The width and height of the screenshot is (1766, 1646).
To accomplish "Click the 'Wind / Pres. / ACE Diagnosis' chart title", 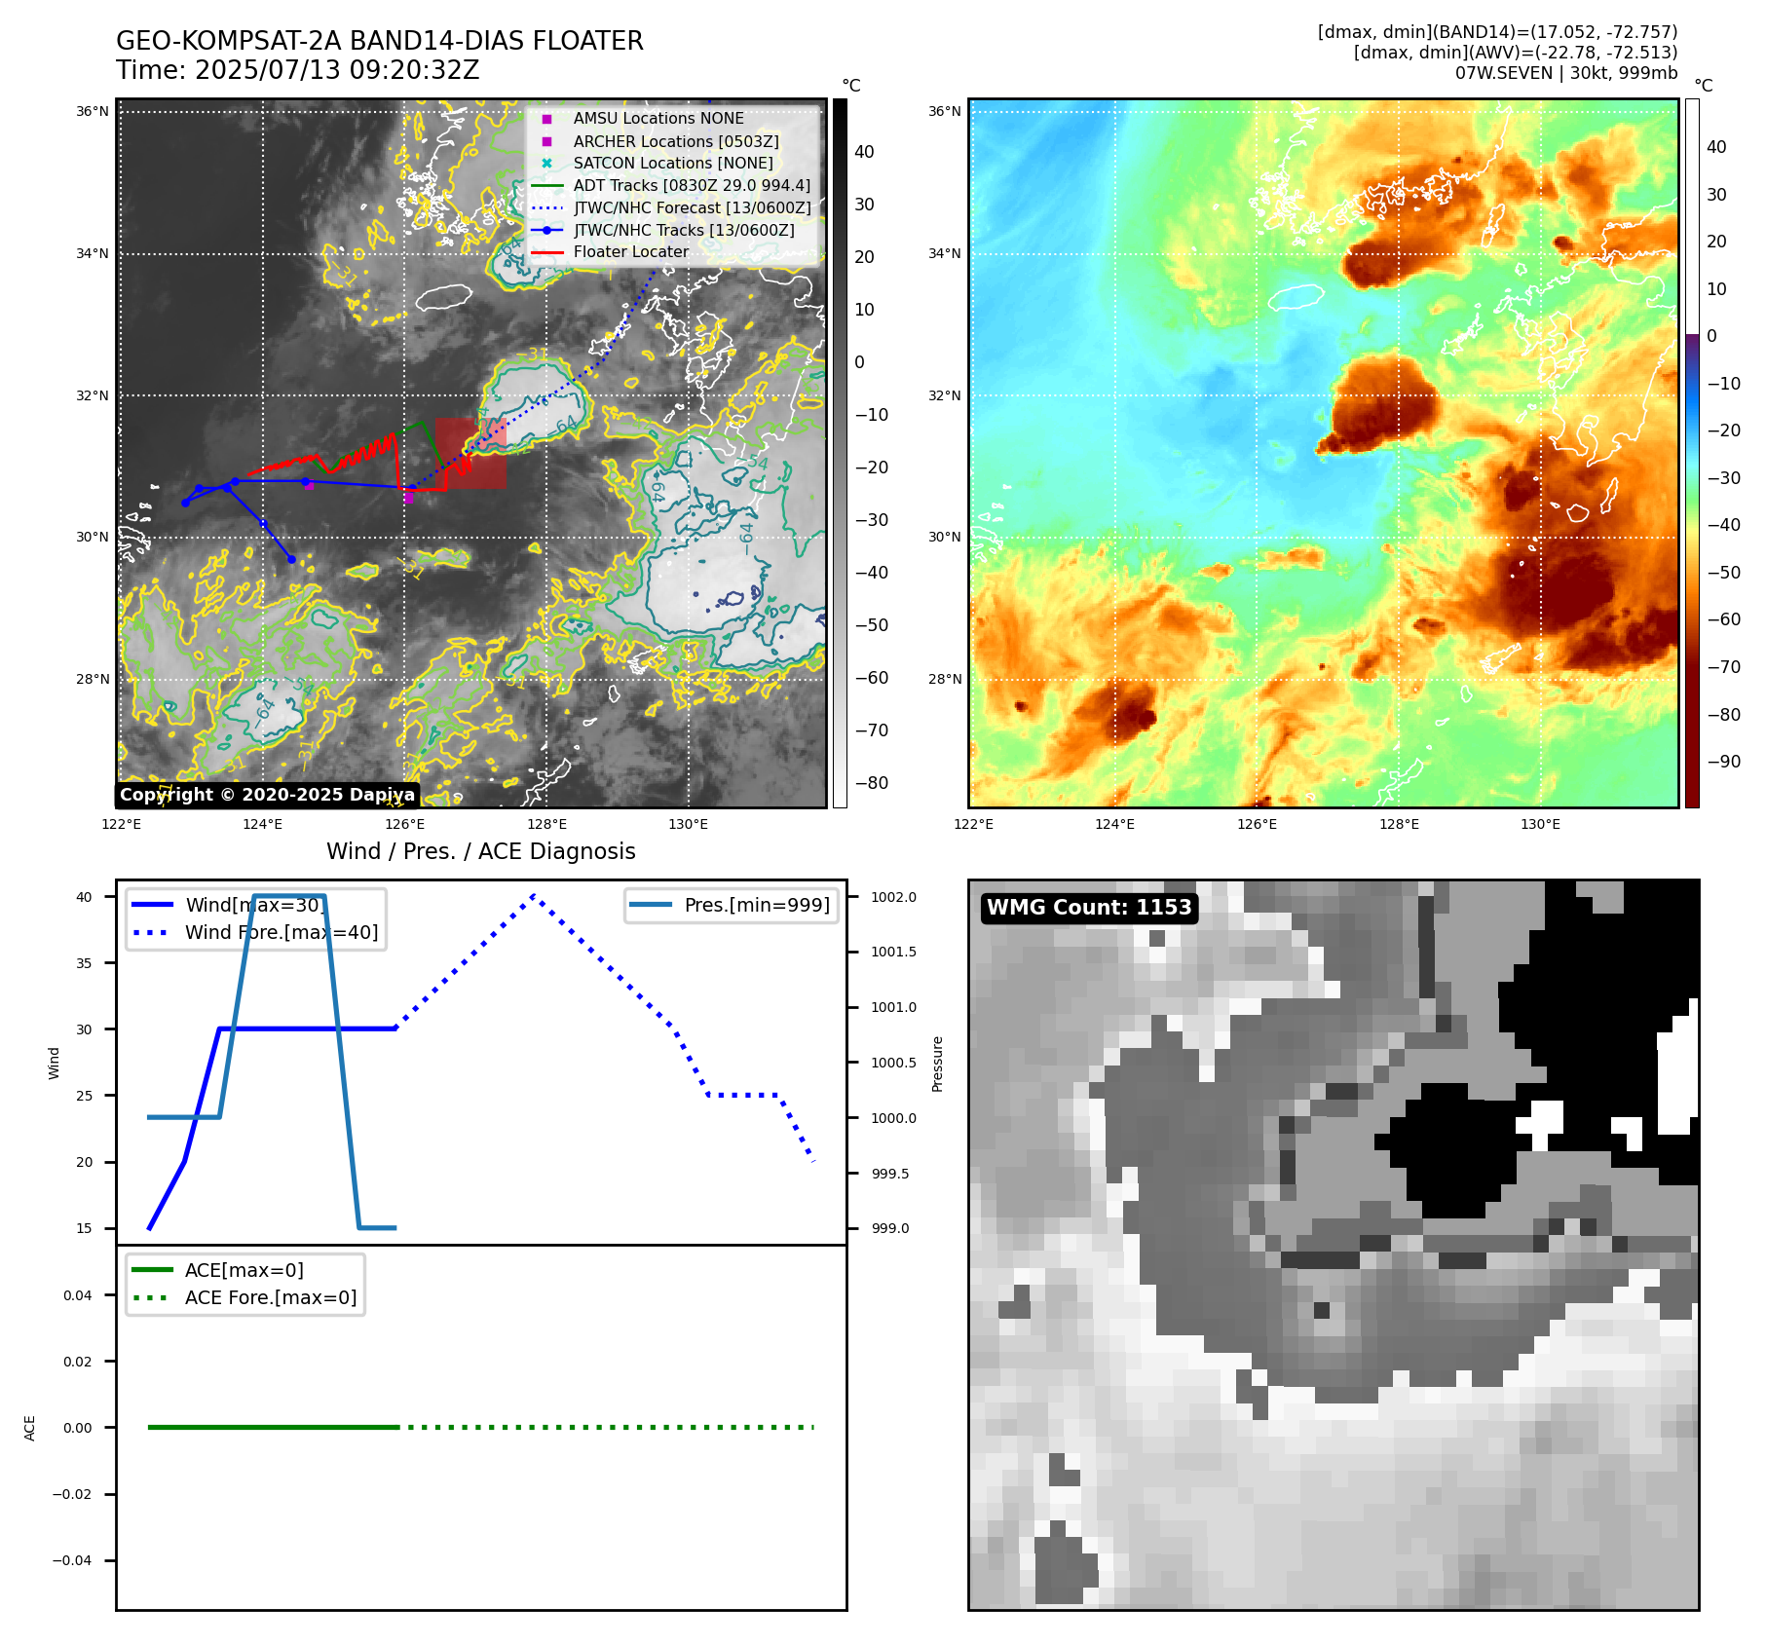I will point(481,851).
